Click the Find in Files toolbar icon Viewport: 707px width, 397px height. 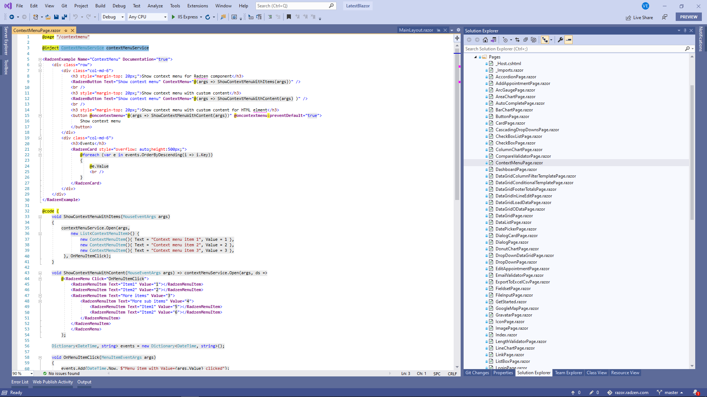click(x=223, y=17)
